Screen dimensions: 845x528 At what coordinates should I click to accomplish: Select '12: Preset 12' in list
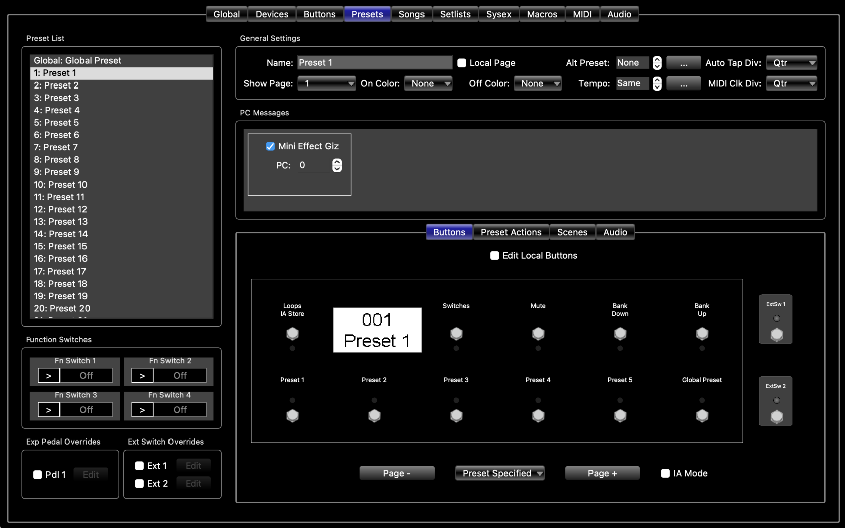coord(121,209)
